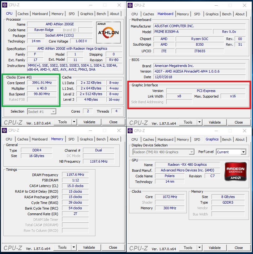The image size is (253, 254).
Task: Click CPU-Z title icon in top-left window
Action: [x=5, y=5]
